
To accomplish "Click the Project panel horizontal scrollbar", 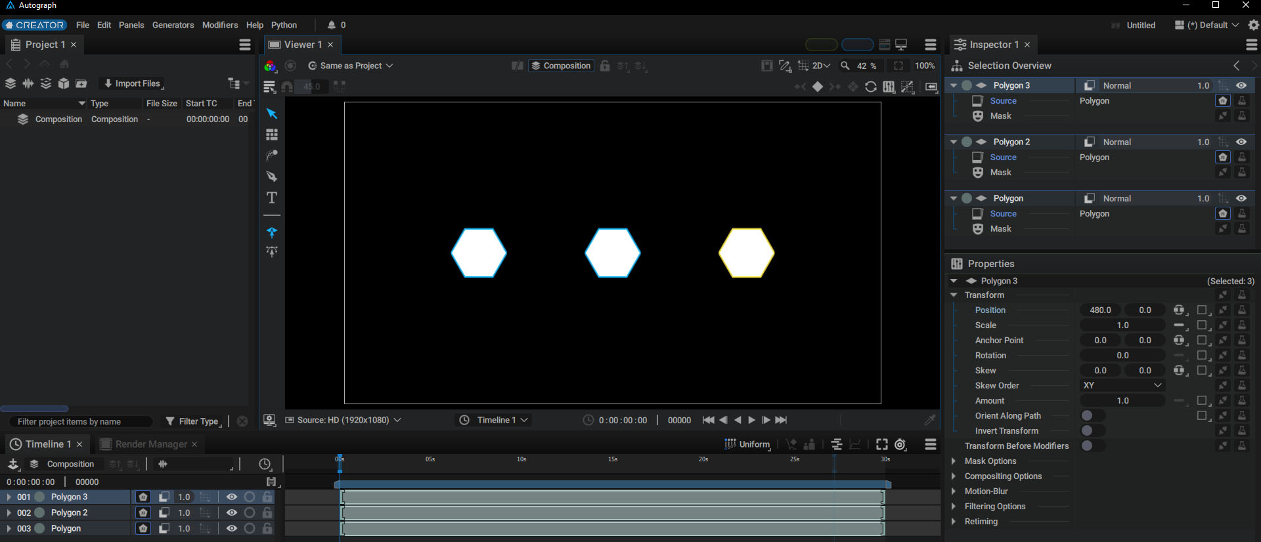I will [34, 408].
